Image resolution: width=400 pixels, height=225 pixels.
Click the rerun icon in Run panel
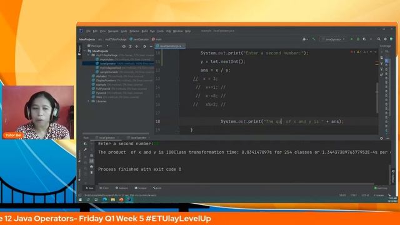click(85, 144)
